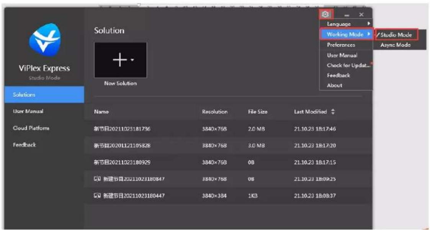Click the 21.10.23 18:17:46 timestamp
This screenshot has width=430, height=230.
tap(315, 129)
